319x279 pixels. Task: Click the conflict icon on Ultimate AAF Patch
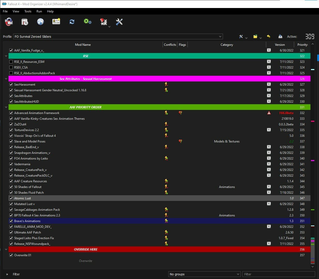(x=166, y=232)
